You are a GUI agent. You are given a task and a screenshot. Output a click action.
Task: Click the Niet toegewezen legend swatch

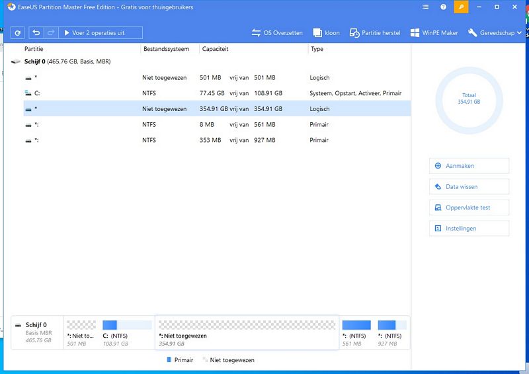(x=205, y=360)
